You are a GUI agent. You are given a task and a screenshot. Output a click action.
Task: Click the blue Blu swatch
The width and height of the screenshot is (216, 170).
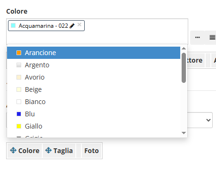(x=19, y=114)
